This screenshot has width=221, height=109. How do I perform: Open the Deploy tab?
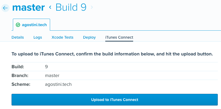coord(89,37)
